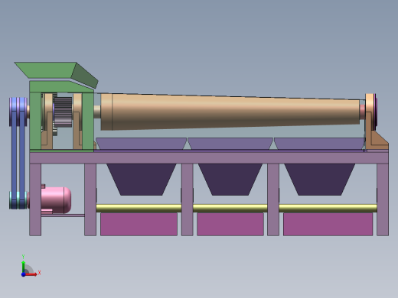Click the long tapered drum roller

(230, 112)
